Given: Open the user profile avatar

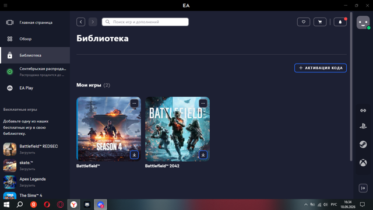Looking at the screenshot, I should [363, 23].
